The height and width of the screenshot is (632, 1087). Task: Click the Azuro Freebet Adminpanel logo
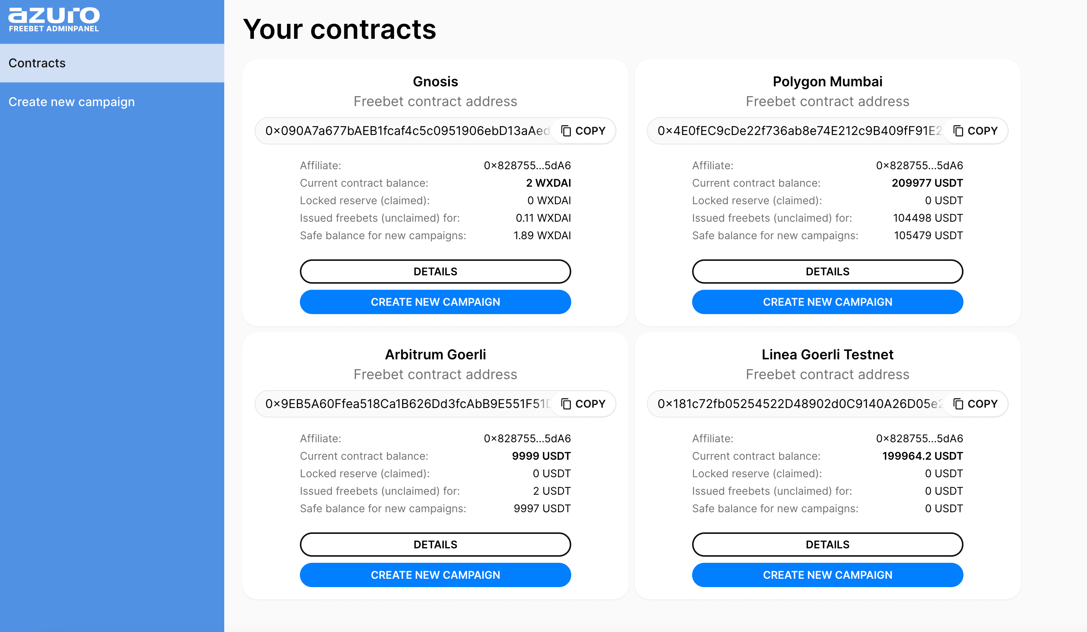[x=54, y=20]
